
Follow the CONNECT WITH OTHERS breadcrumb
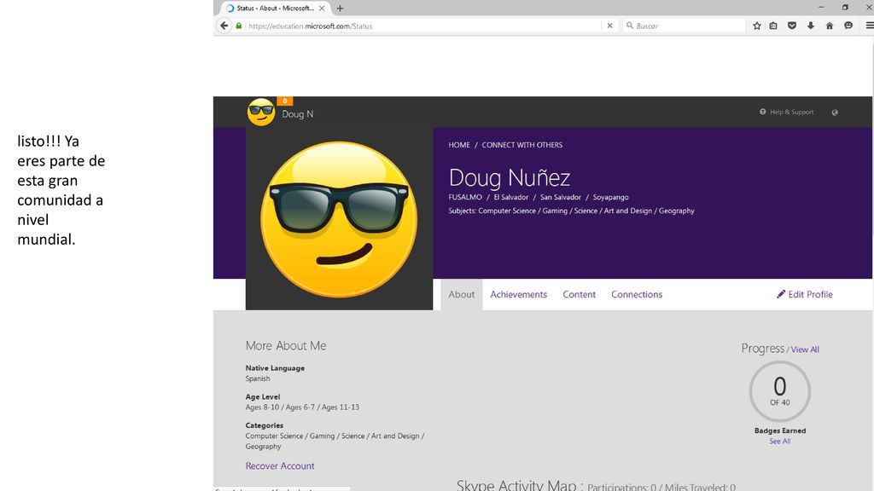[x=522, y=145]
